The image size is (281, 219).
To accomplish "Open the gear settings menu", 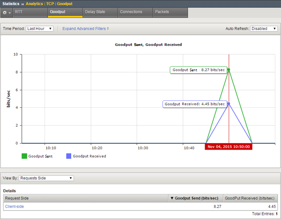I will tap(7, 12).
